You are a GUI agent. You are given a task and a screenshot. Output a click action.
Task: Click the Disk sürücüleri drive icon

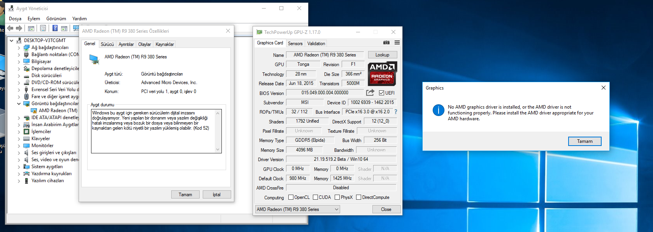tap(26, 76)
